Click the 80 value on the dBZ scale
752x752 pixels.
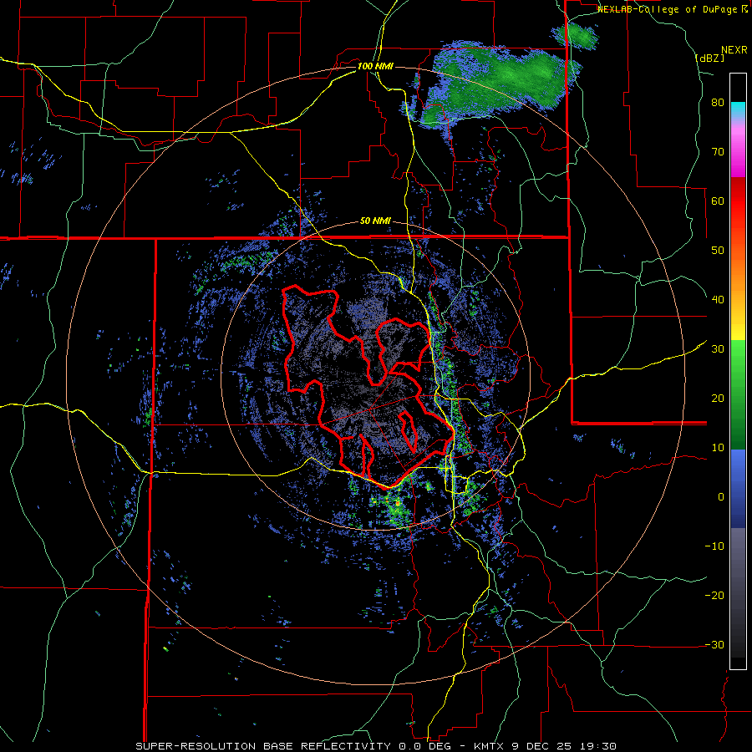718,102
